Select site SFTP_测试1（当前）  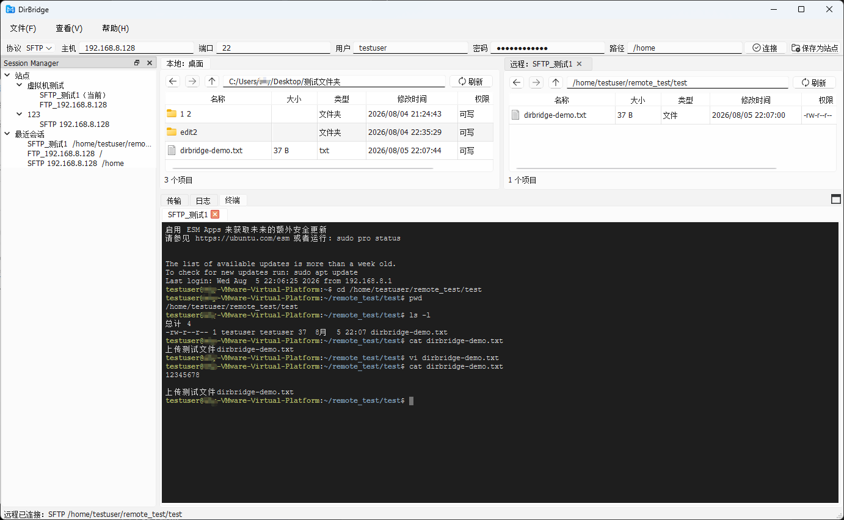[x=73, y=95]
